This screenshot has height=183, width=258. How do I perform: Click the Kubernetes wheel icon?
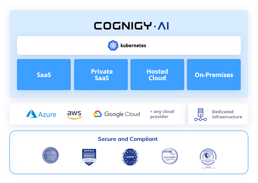tap(113, 45)
